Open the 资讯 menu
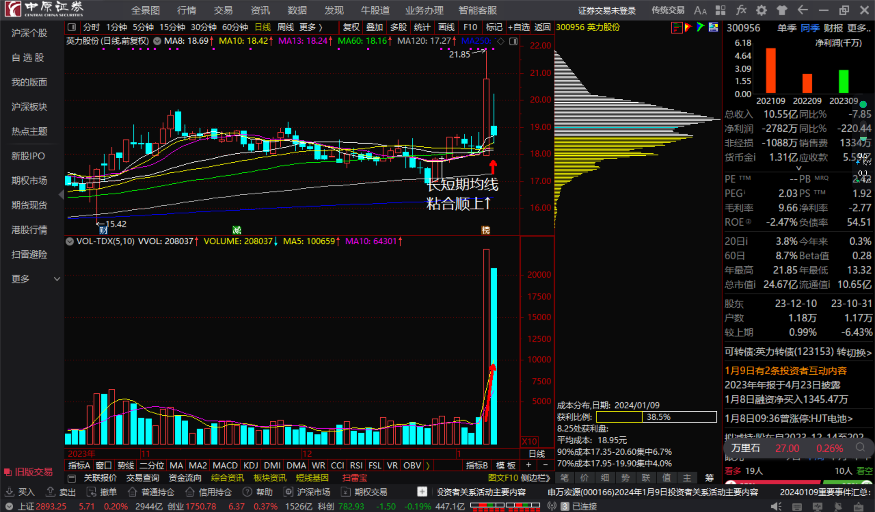This screenshot has width=875, height=512. 260,10
